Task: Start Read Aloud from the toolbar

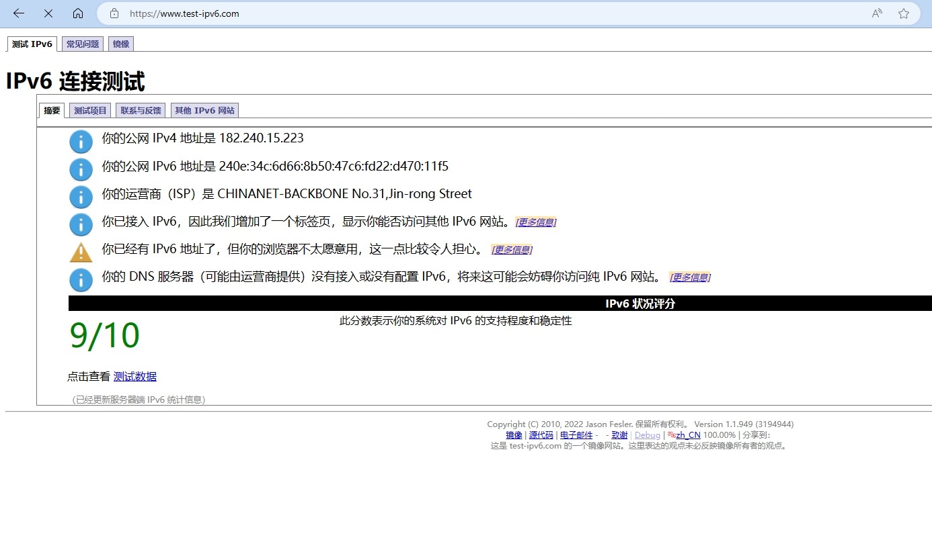Action: (877, 13)
